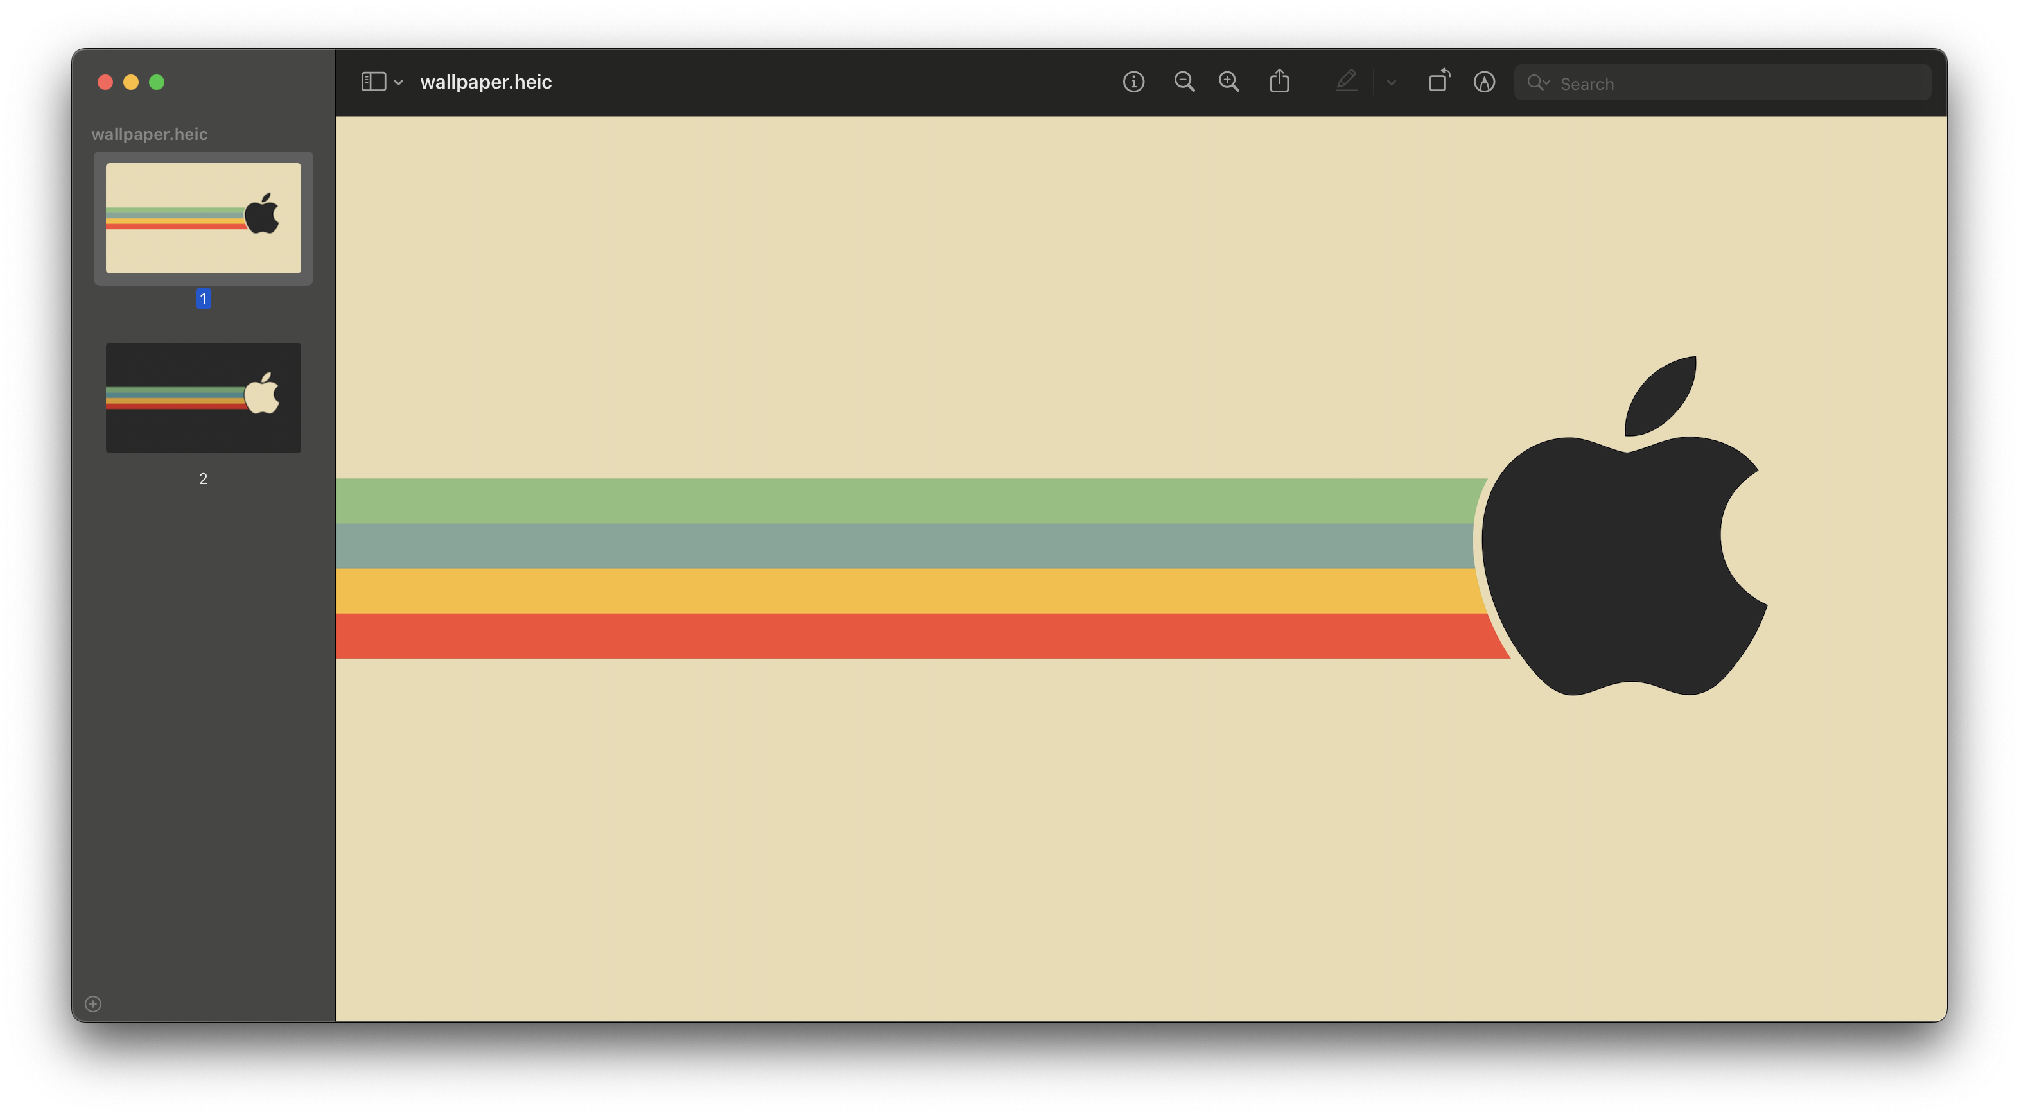Close the Preview window
The height and width of the screenshot is (1117, 2019).
pos(105,82)
